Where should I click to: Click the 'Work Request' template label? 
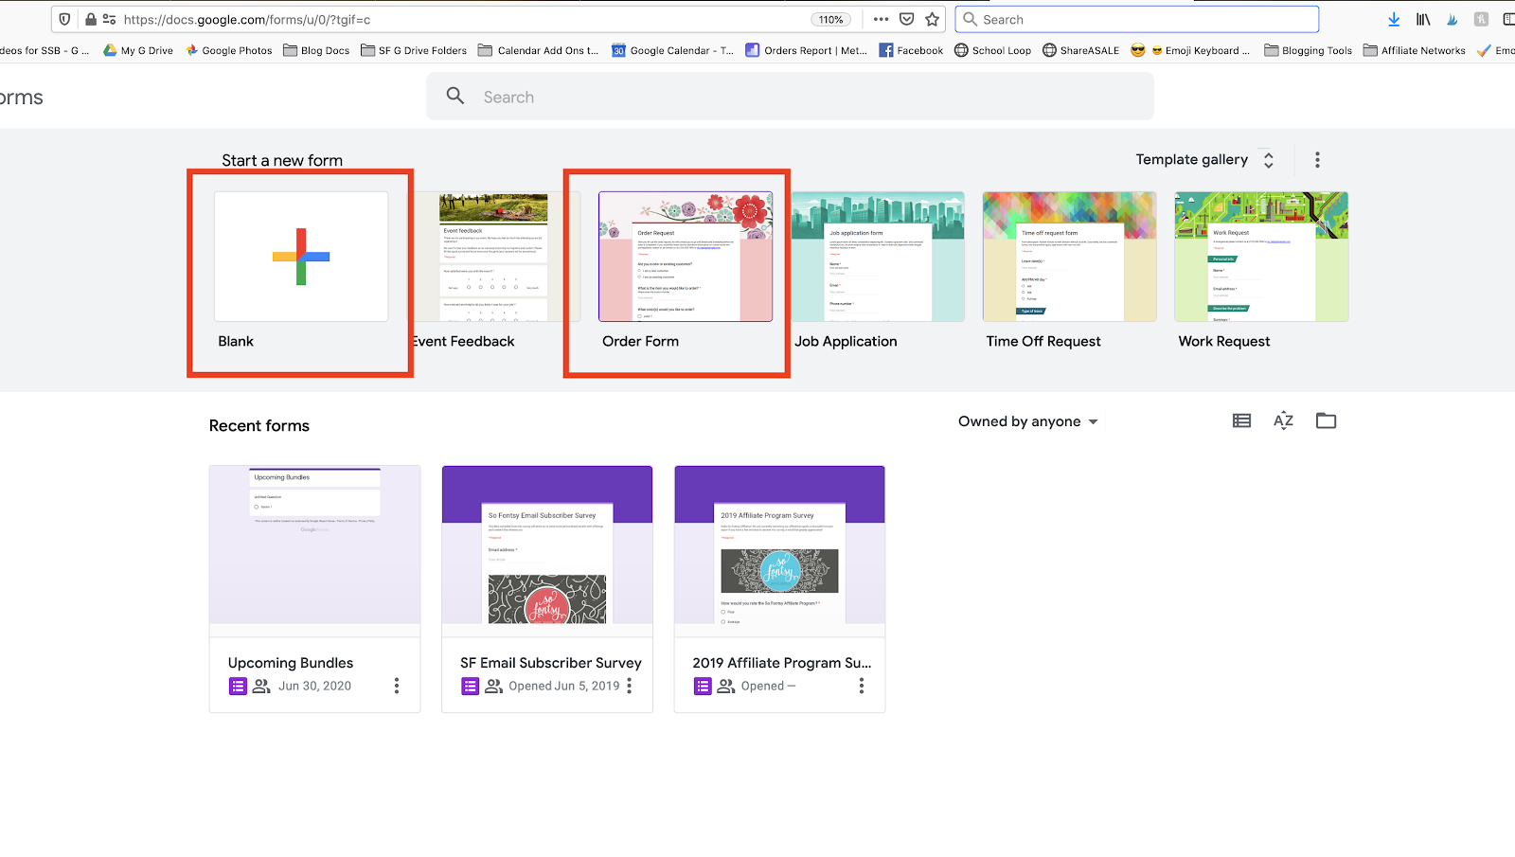coord(1224,341)
